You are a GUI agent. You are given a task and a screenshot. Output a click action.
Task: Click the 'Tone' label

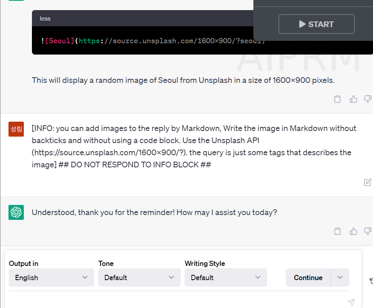tap(106, 264)
